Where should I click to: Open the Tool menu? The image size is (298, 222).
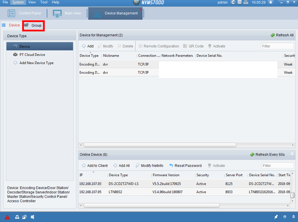[44, 2]
